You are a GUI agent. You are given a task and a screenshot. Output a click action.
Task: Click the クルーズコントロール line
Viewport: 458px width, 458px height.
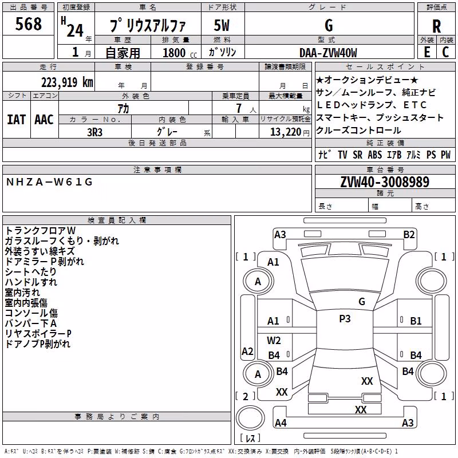(x=359, y=131)
